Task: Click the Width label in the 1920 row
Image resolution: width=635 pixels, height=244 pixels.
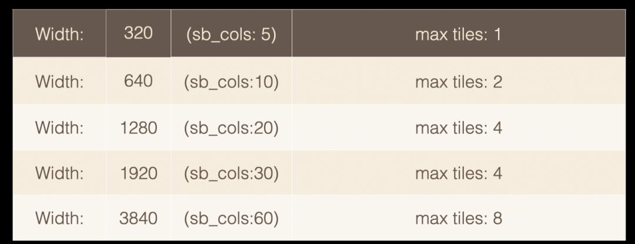Action: point(59,173)
